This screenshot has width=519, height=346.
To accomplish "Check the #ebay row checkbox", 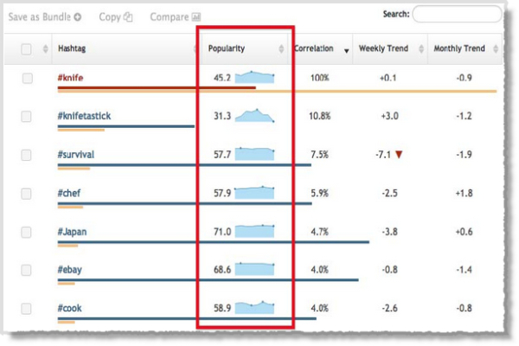I will point(26,270).
